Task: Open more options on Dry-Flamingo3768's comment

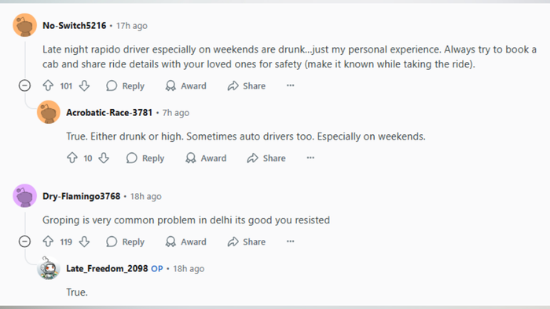Action: [x=290, y=242]
